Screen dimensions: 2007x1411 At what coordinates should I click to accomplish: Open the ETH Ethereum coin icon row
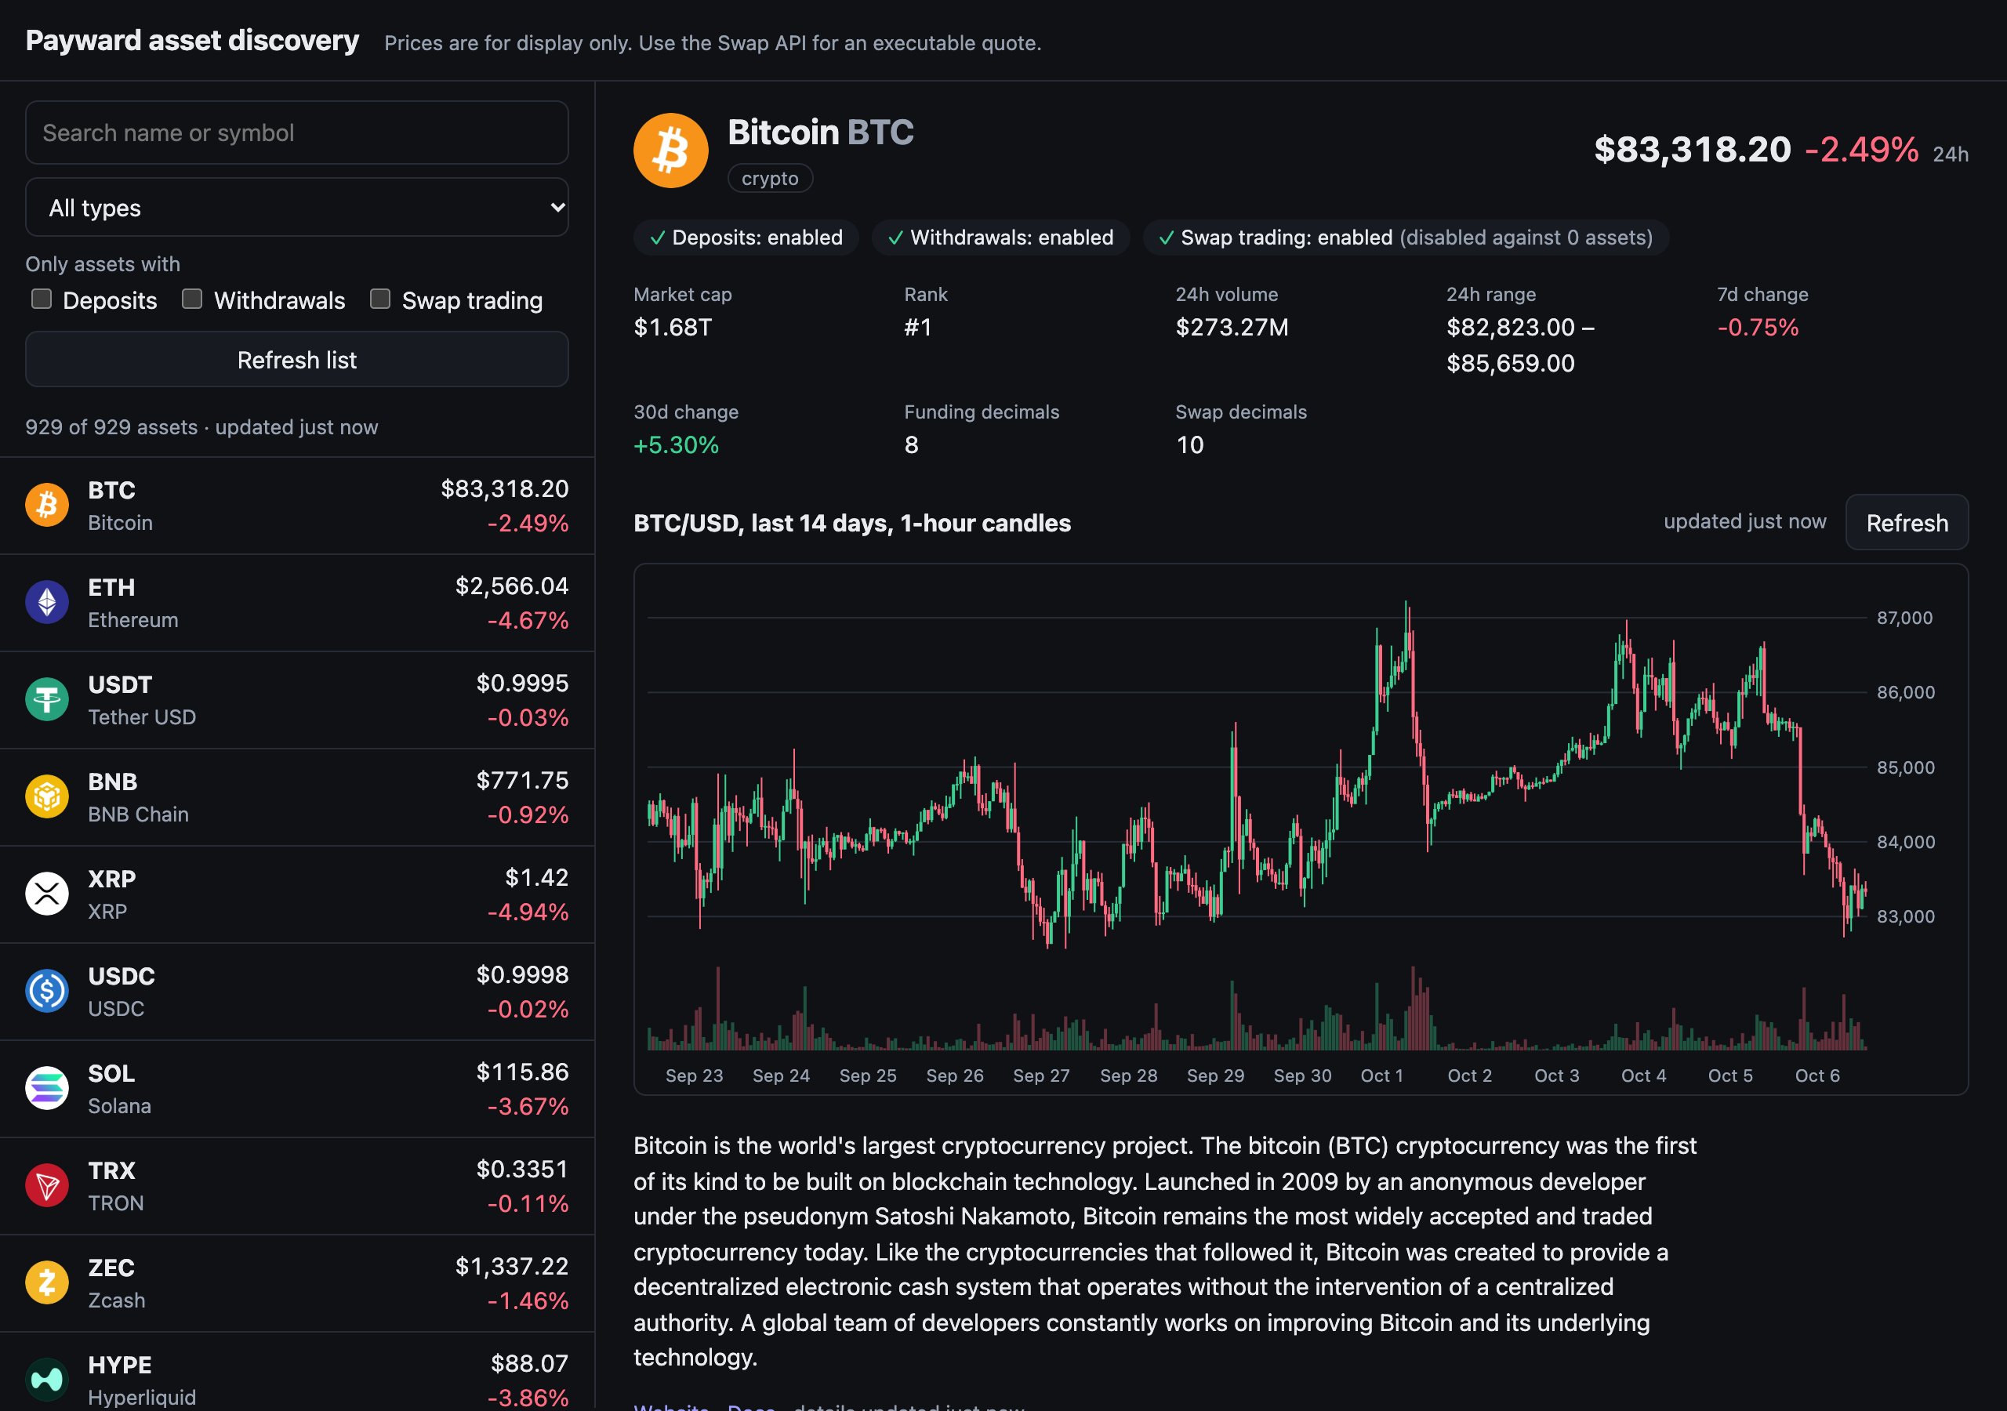pyautogui.click(x=47, y=602)
